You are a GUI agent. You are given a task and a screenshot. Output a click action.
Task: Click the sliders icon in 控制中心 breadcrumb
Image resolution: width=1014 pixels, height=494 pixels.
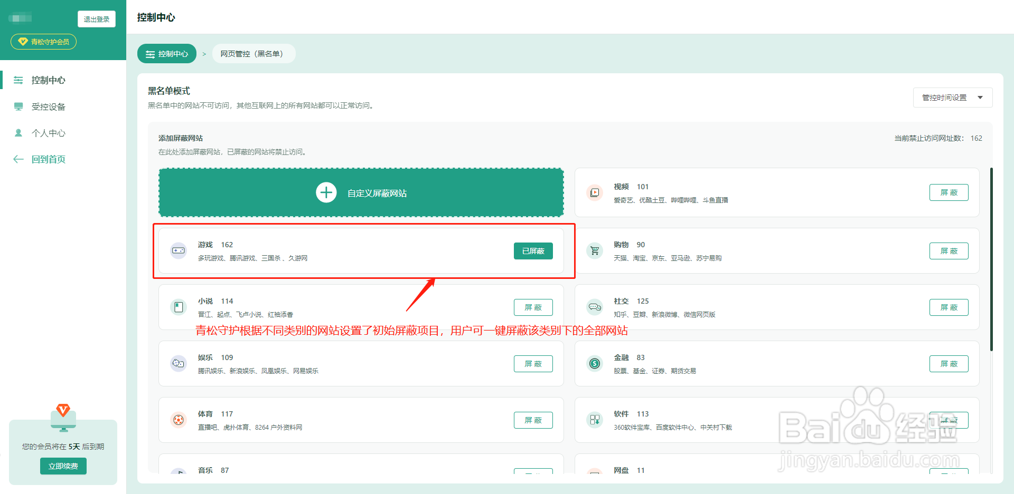(151, 54)
